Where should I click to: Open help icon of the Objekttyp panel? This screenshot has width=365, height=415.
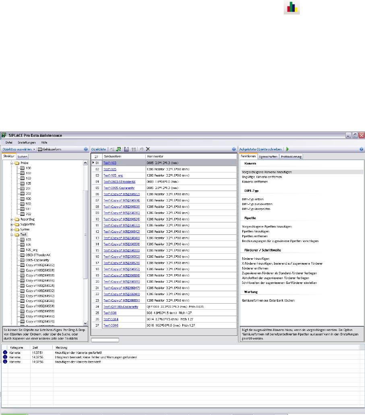[x=86, y=149]
